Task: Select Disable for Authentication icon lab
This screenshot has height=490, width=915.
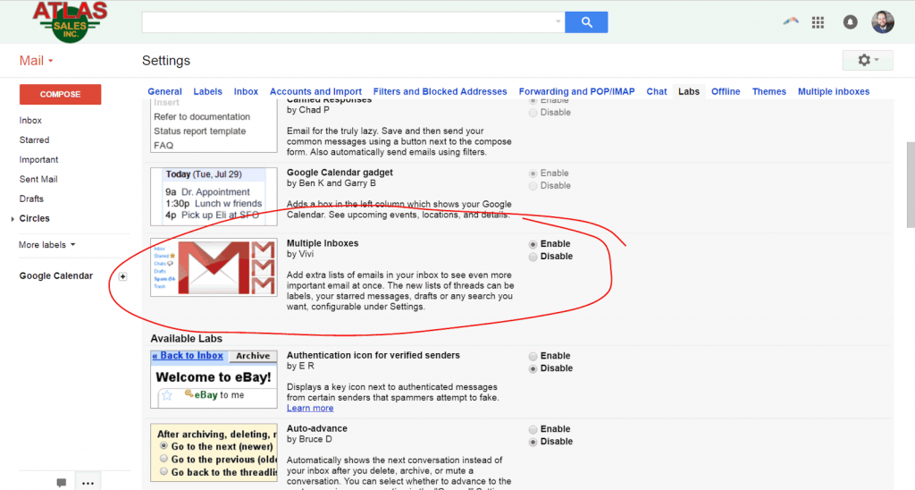Action: [533, 369]
